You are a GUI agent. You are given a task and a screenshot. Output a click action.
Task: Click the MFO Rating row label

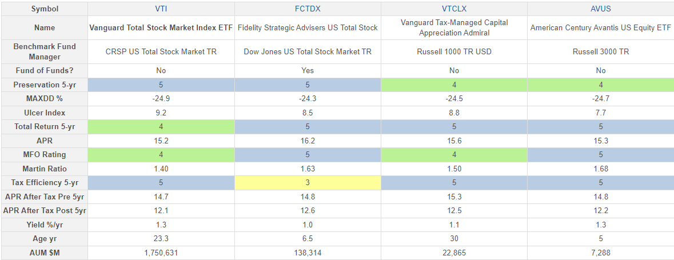(x=45, y=155)
